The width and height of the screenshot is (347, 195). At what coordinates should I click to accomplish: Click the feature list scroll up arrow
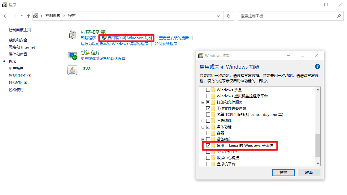click(318, 90)
